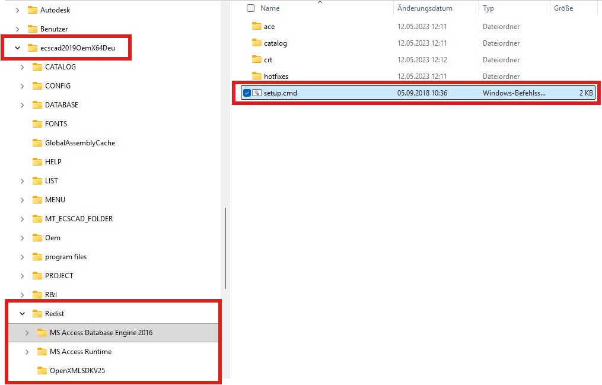Sort by the Typ column header
This screenshot has height=385, width=602.
(488, 8)
